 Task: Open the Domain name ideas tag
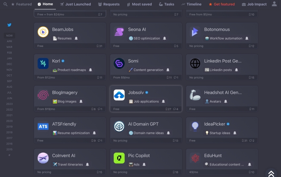[146, 133]
